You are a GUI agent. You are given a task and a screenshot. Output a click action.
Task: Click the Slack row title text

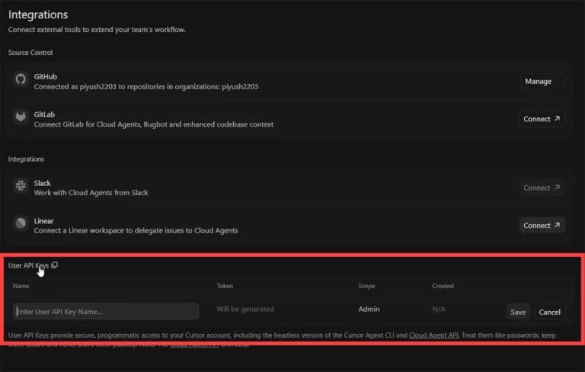click(42, 183)
